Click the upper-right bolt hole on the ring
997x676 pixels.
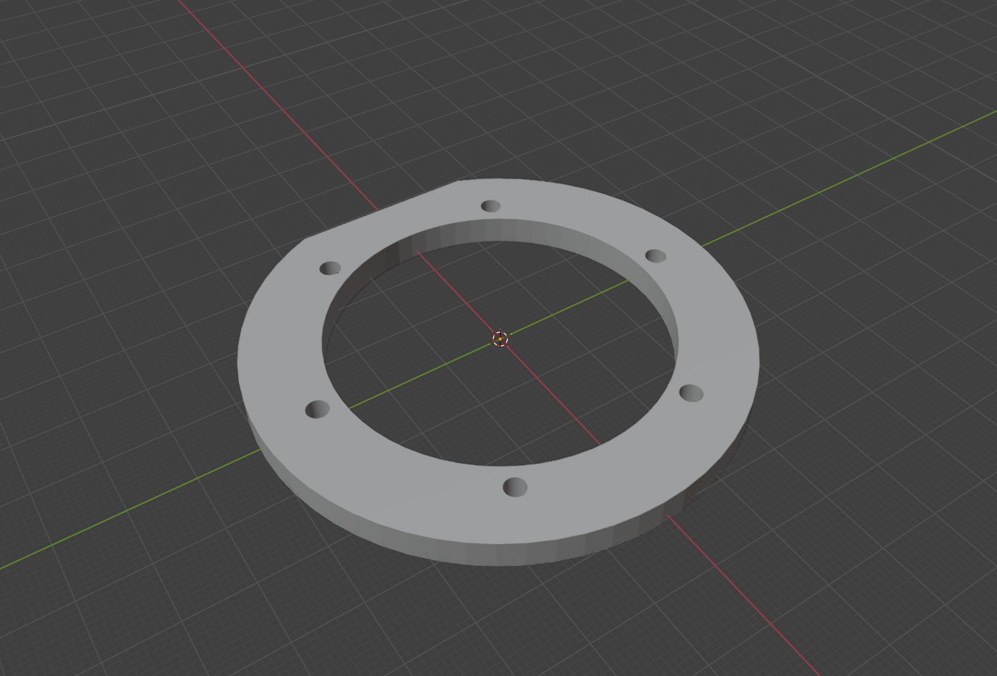656,255
